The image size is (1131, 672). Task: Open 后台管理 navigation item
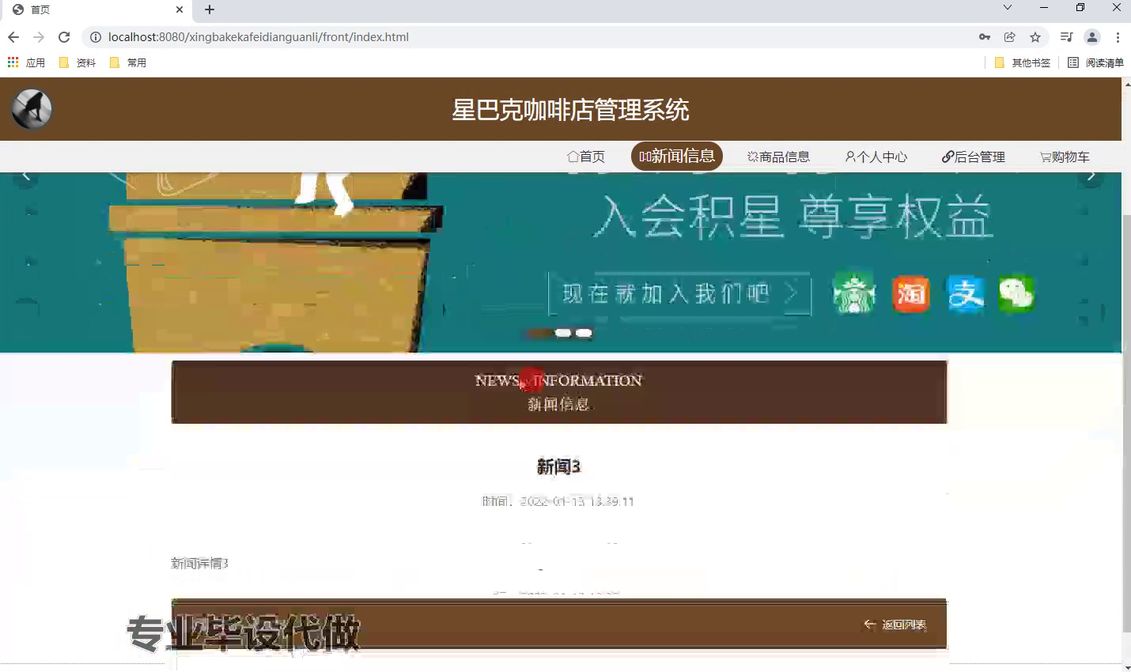(974, 157)
